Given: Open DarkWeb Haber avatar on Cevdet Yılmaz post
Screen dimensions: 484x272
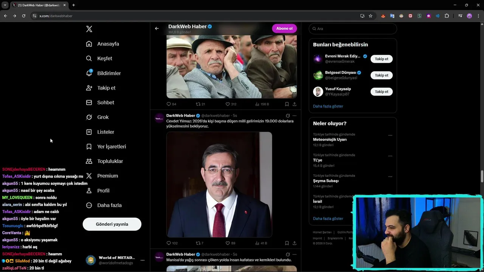Looking at the screenshot, I should (159, 118).
